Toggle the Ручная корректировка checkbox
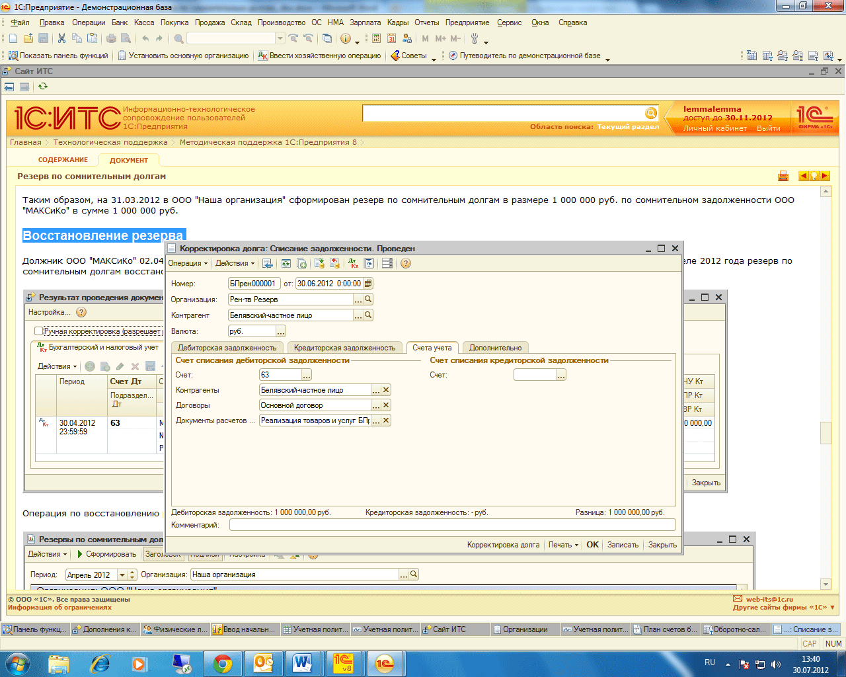Viewport: 846px width, 677px height. click(x=38, y=331)
